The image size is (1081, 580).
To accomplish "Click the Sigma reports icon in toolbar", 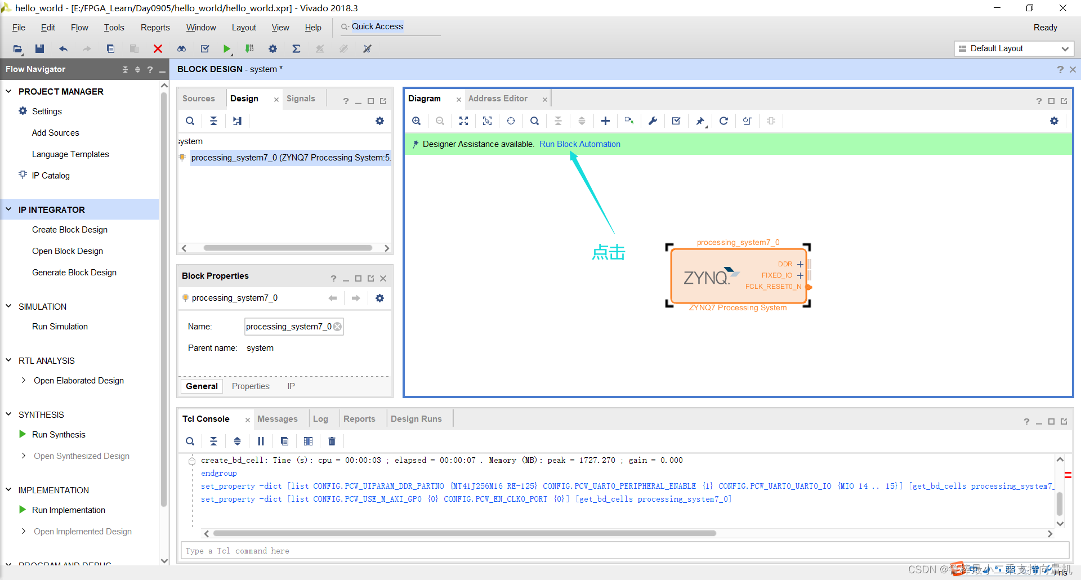I will click(x=296, y=49).
